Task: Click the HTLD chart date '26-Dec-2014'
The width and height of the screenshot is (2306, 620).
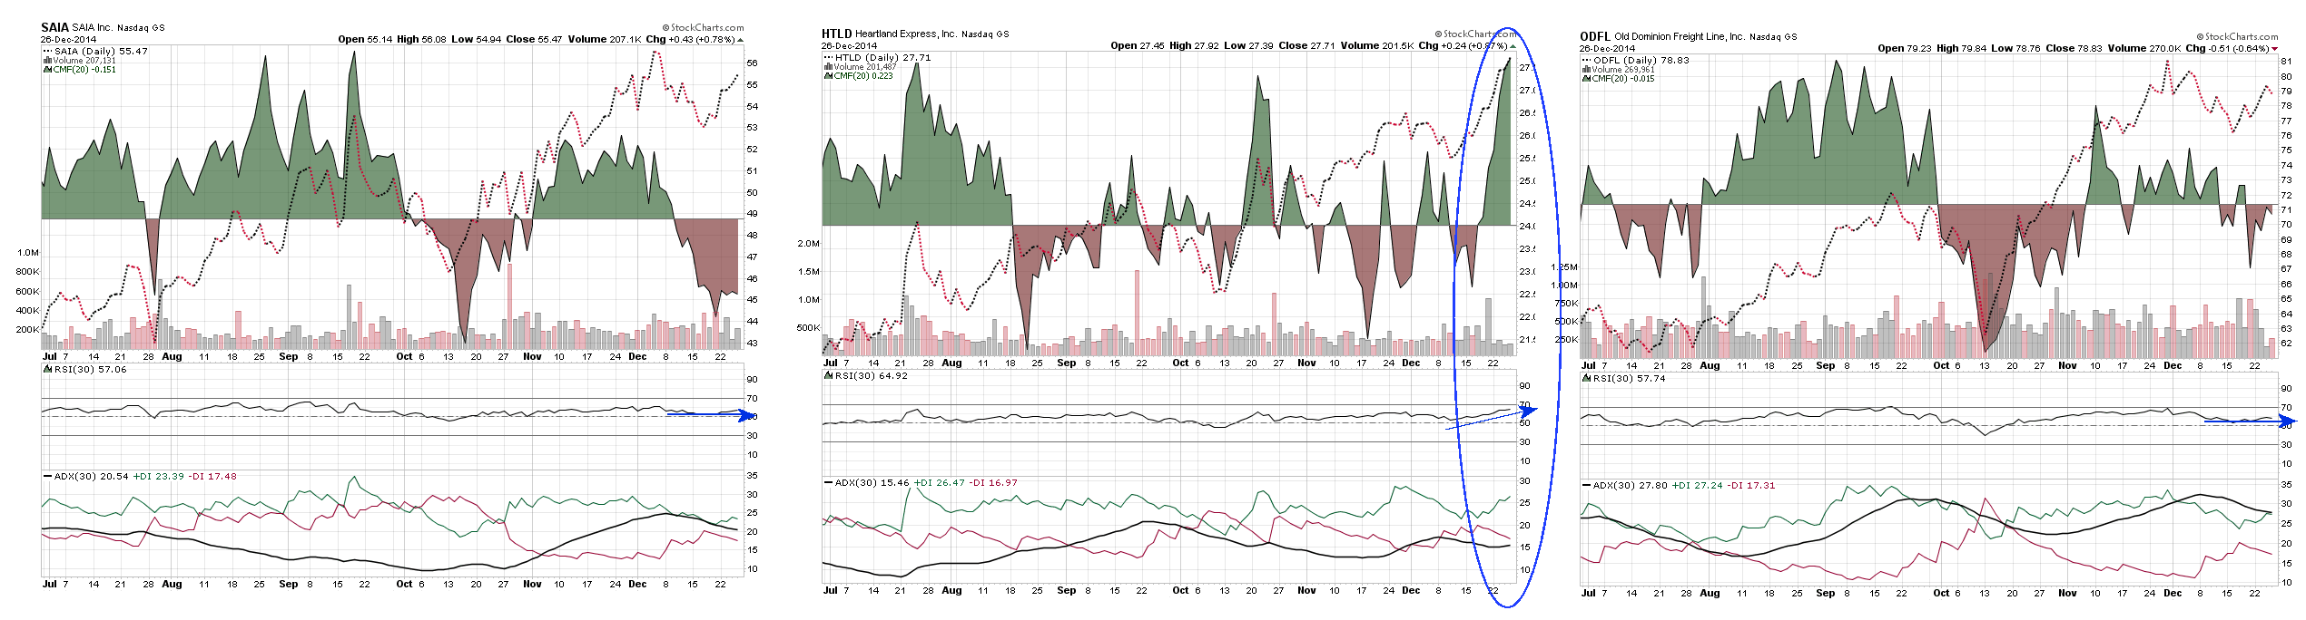Action: [849, 46]
